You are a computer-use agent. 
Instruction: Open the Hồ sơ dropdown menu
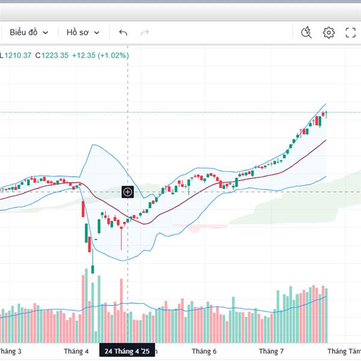pyautogui.click(x=83, y=32)
